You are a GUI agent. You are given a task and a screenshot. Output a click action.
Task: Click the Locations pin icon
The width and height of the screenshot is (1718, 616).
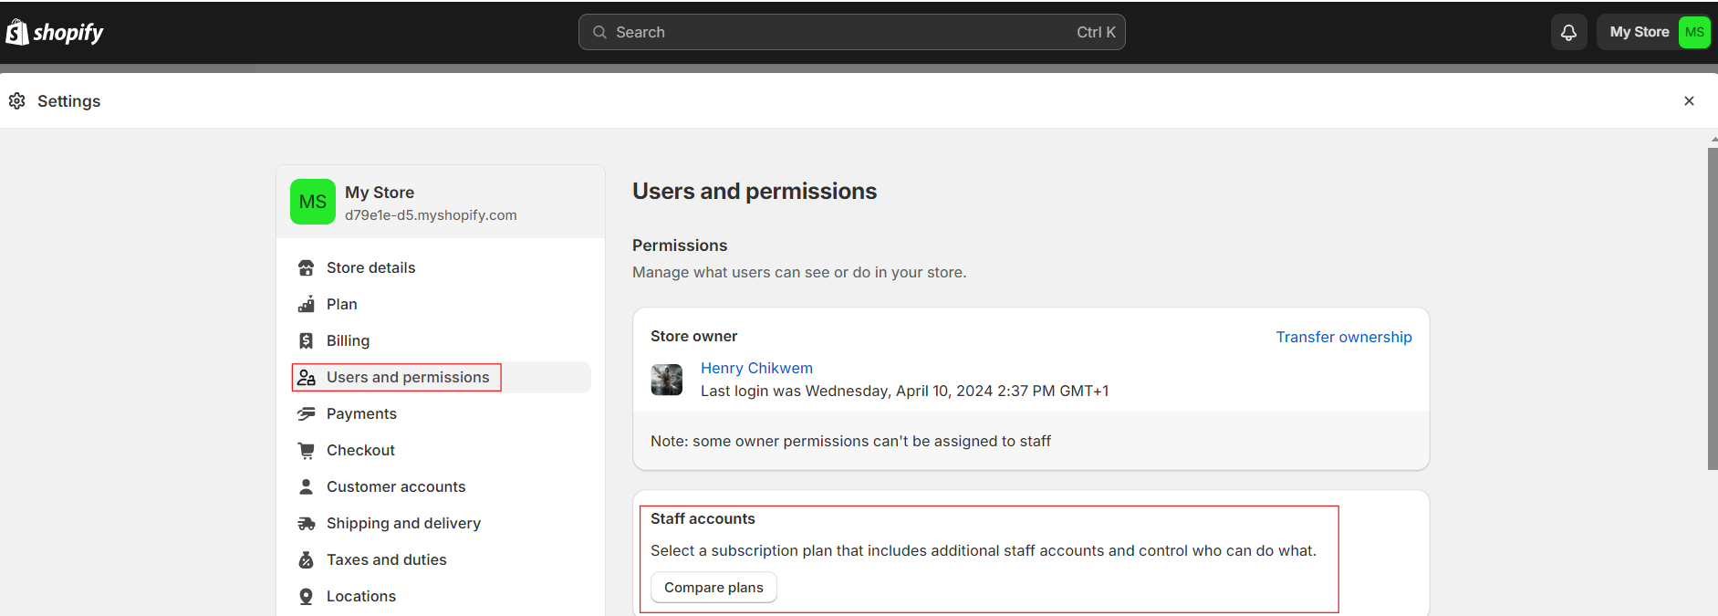307,596
